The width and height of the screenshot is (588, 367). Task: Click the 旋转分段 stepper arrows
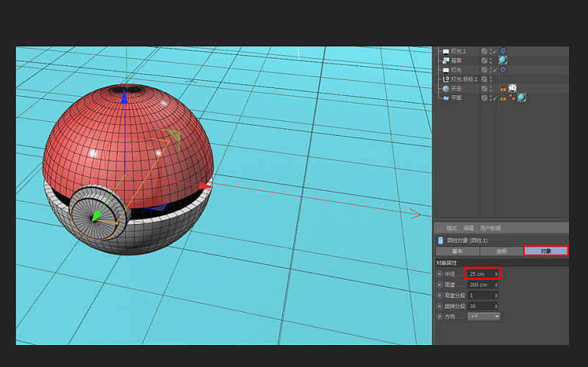click(497, 305)
